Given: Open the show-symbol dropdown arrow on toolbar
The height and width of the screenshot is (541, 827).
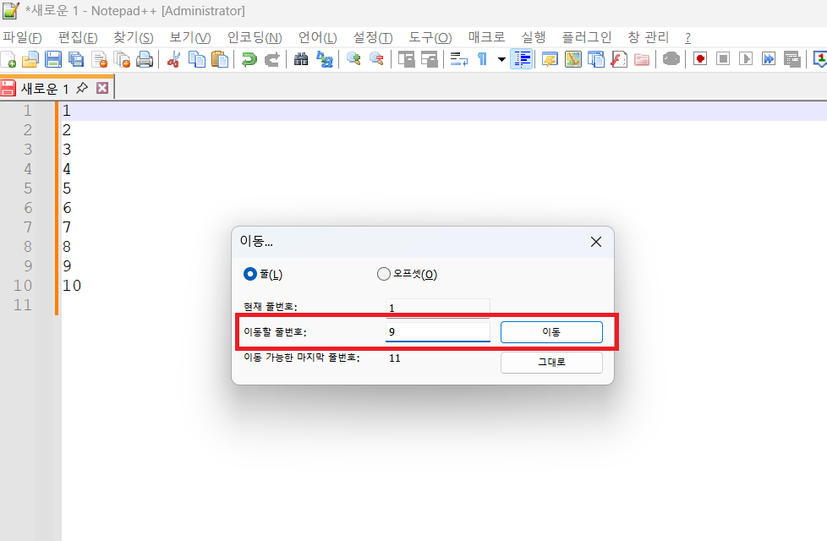Looking at the screenshot, I should coord(501,58).
